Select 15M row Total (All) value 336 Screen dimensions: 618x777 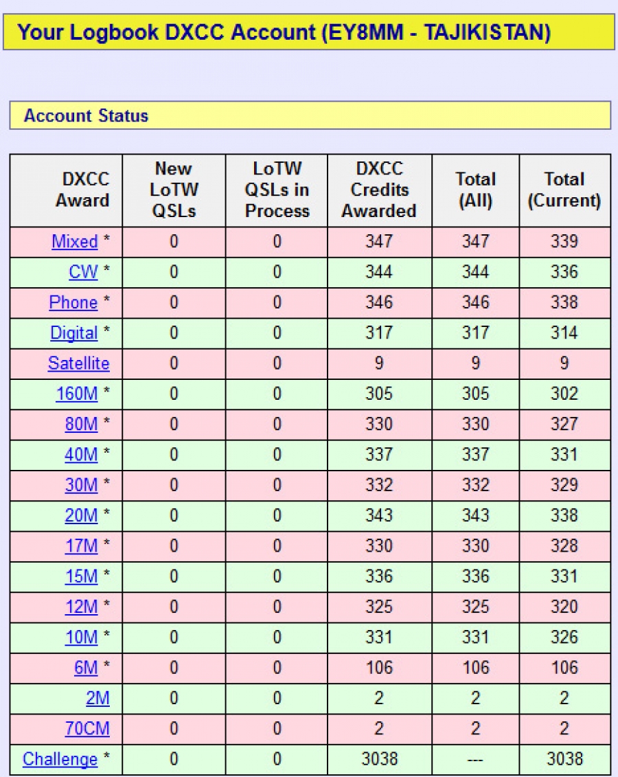coord(475,577)
